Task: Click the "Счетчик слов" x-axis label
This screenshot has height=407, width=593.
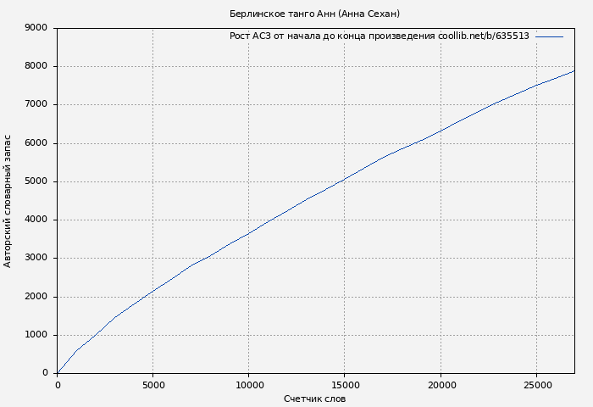Action: (314, 399)
